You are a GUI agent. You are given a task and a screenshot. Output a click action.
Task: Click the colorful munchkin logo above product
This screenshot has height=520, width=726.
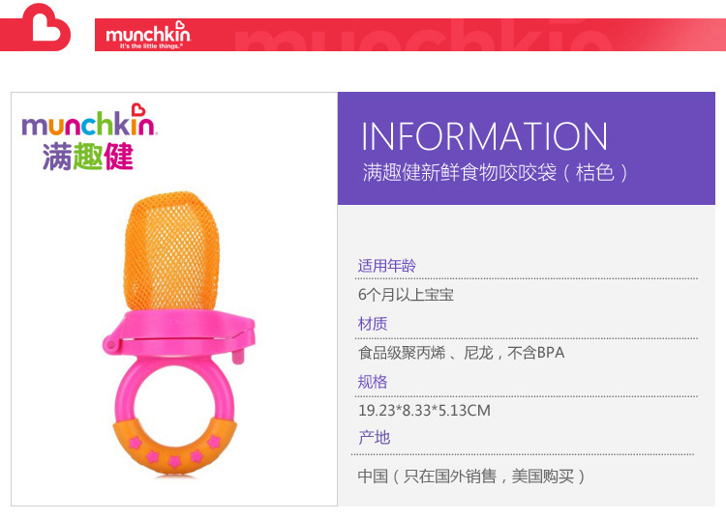88,120
